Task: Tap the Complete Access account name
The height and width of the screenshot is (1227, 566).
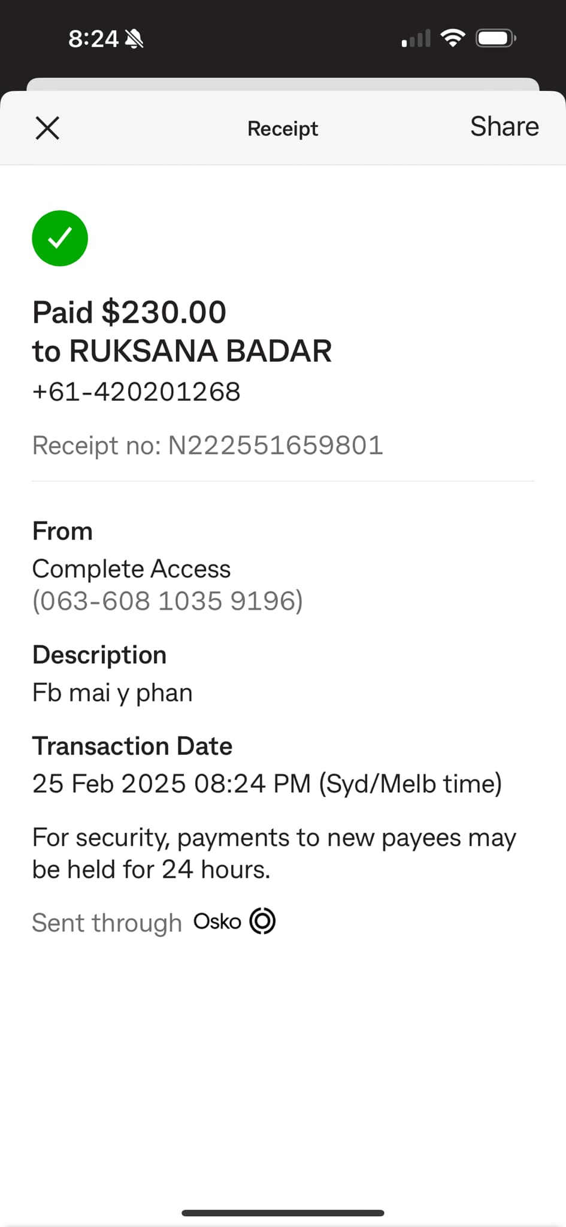Action: point(131,569)
